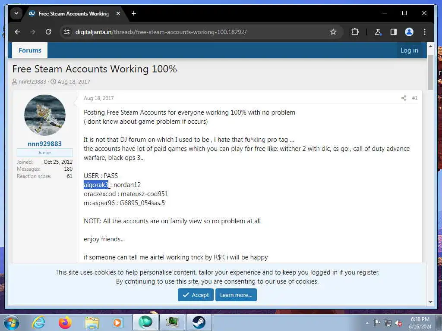Open site information icon in address bar
Viewport: 442px width, 331px height.
pyautogui.click(x=67, y=32)
